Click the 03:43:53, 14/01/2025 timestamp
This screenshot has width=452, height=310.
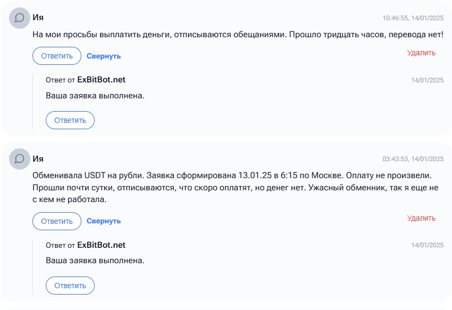[413, 159]
